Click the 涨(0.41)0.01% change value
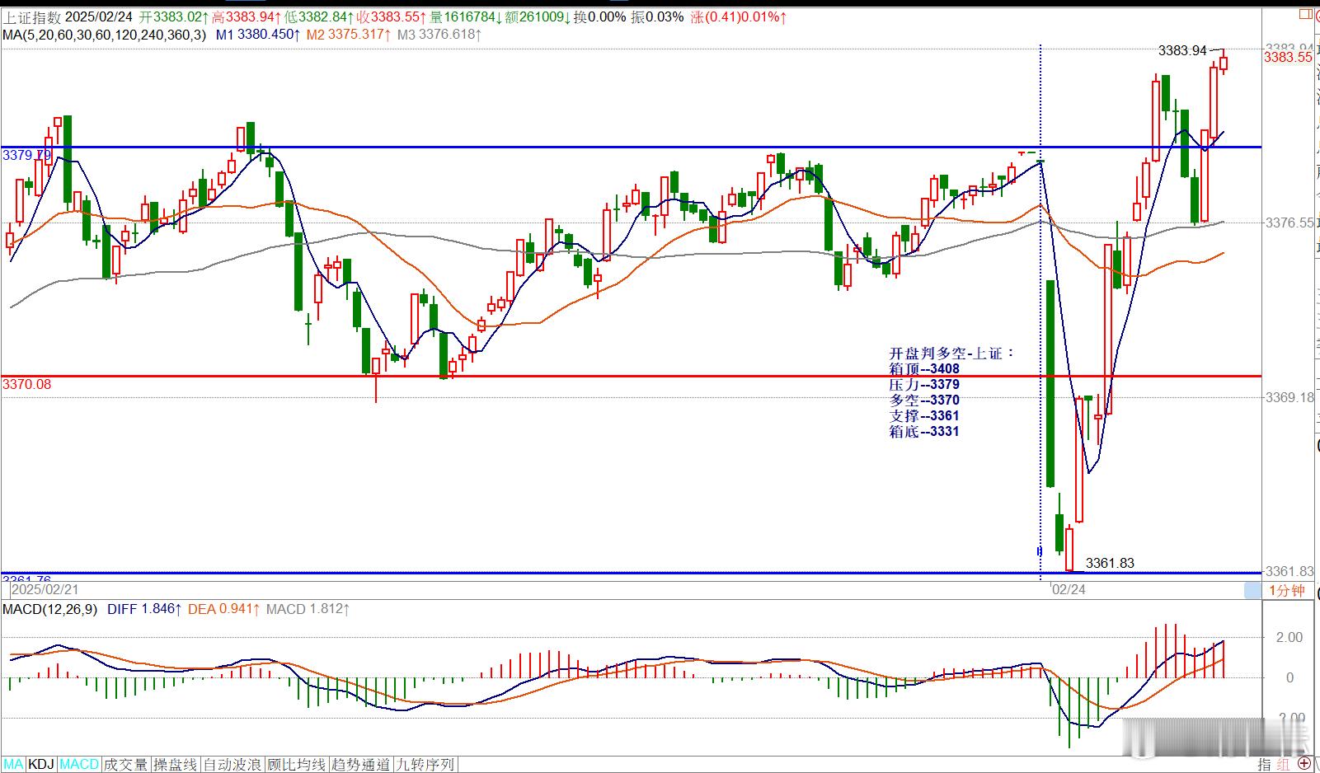Viewport: 1320px width, 773px height. click(x=738, y=16)
